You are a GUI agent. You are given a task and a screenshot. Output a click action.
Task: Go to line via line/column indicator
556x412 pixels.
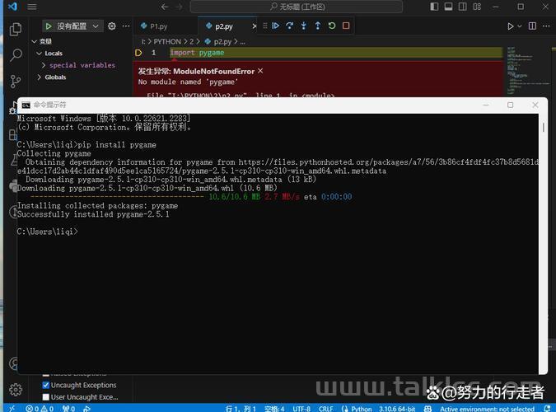click(241, 409)
